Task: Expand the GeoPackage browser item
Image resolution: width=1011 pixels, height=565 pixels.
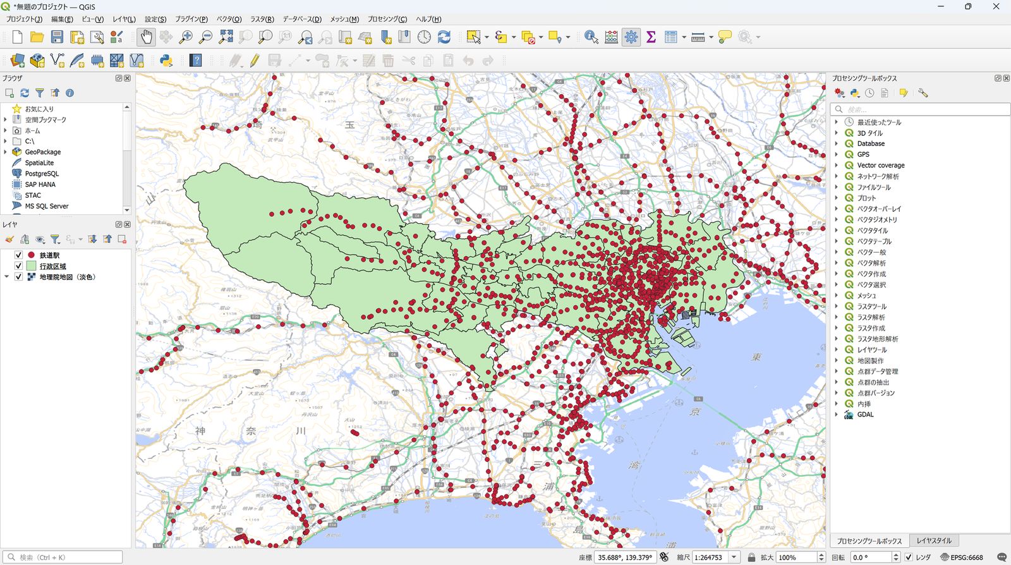Action: 6,152
